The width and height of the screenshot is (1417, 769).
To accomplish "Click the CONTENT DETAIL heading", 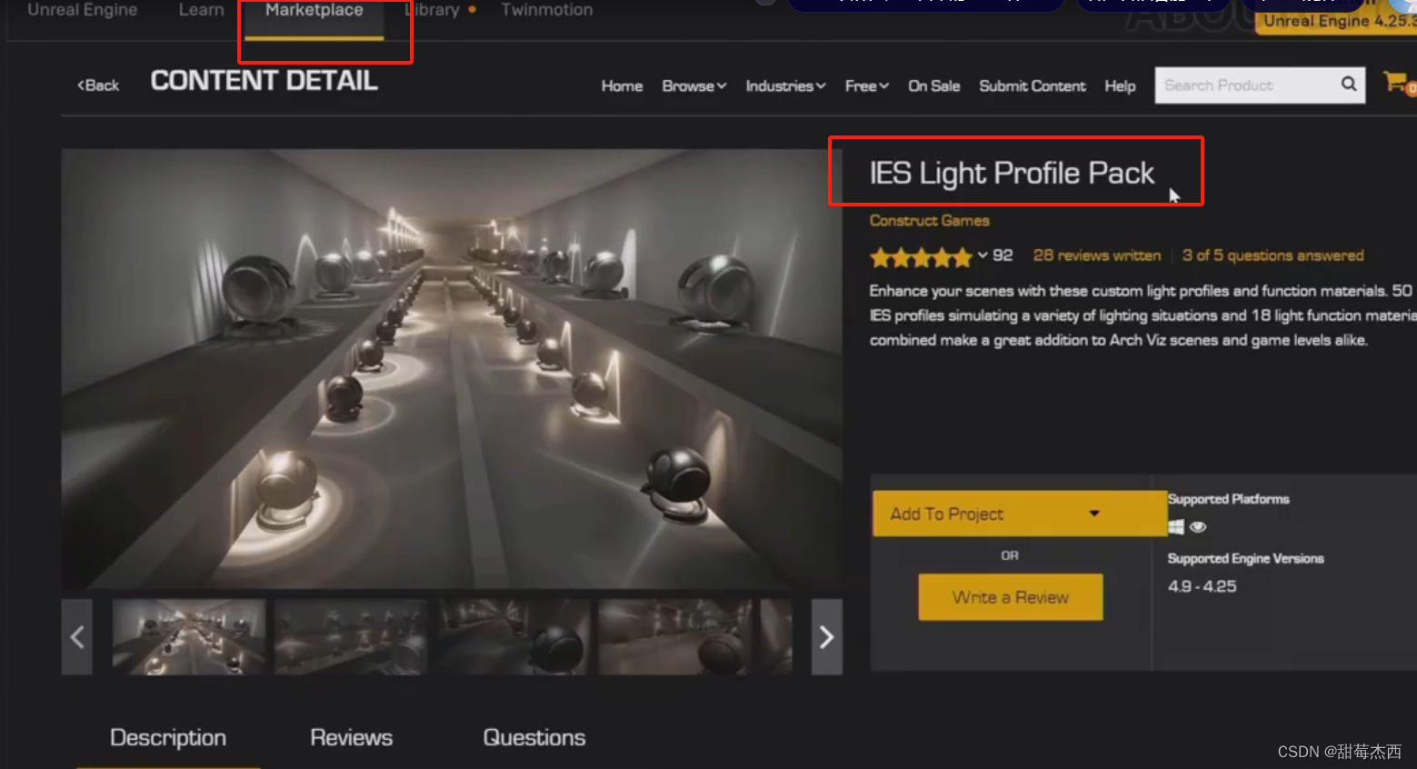I will [x=264, y=81].
